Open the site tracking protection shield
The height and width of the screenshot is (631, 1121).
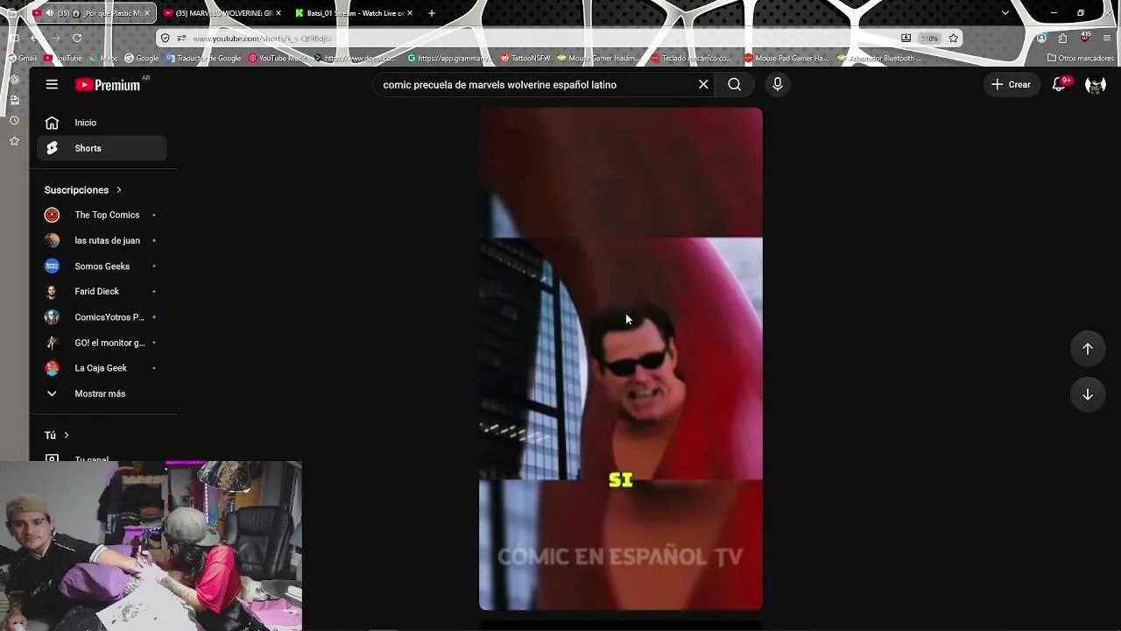[x=166, y=38]
